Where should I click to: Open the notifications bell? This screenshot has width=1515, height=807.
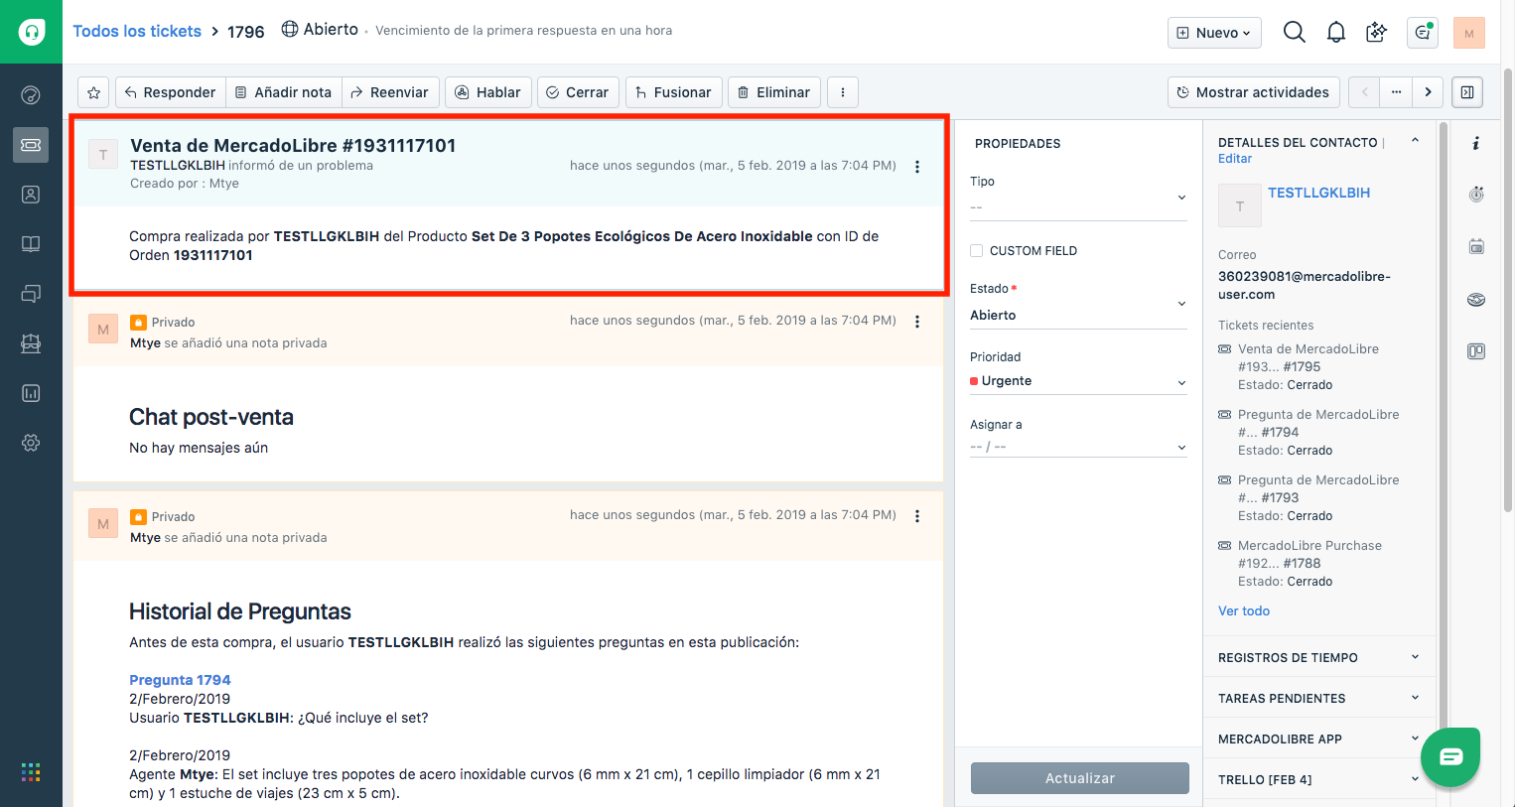tap(1336, 33)
